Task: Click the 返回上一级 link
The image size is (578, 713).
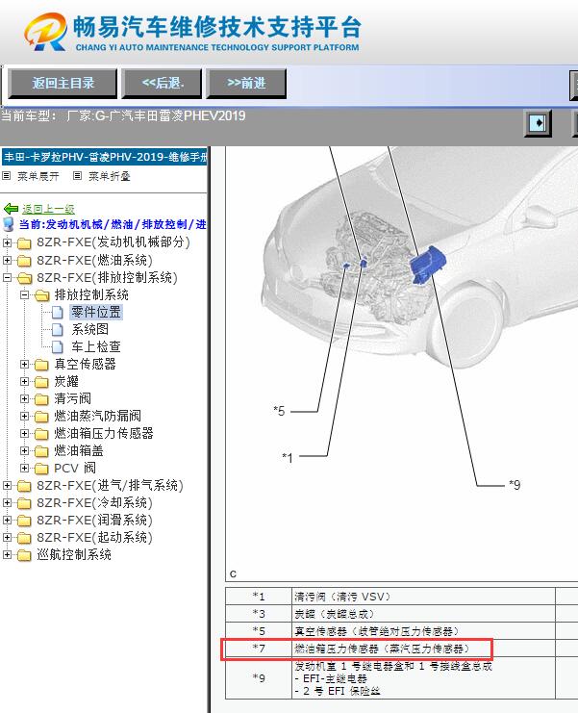Action: tap(48, 209)
